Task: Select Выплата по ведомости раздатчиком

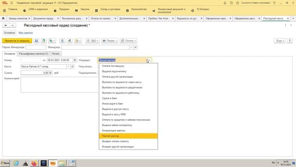Action: click(129, 88)
